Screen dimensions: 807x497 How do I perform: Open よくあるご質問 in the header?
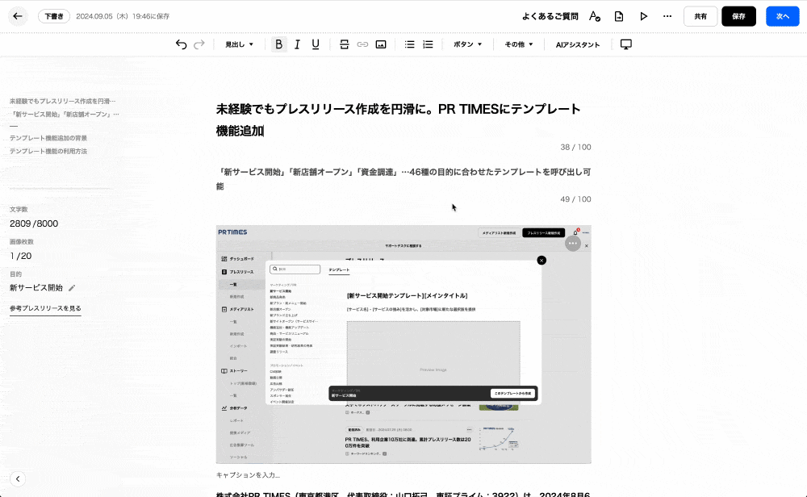click(x=550, y=16)
